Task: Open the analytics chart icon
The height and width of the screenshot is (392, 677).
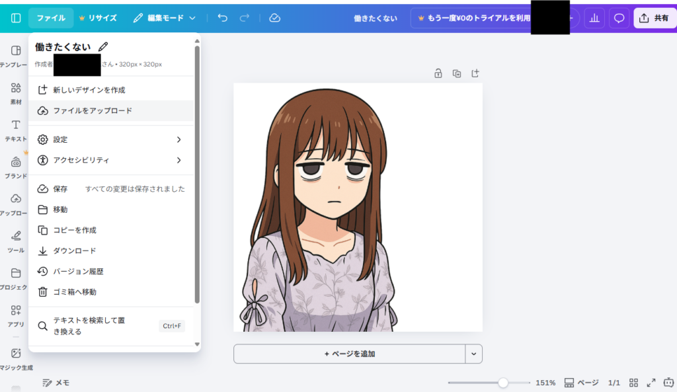Action: click(594, 18)
